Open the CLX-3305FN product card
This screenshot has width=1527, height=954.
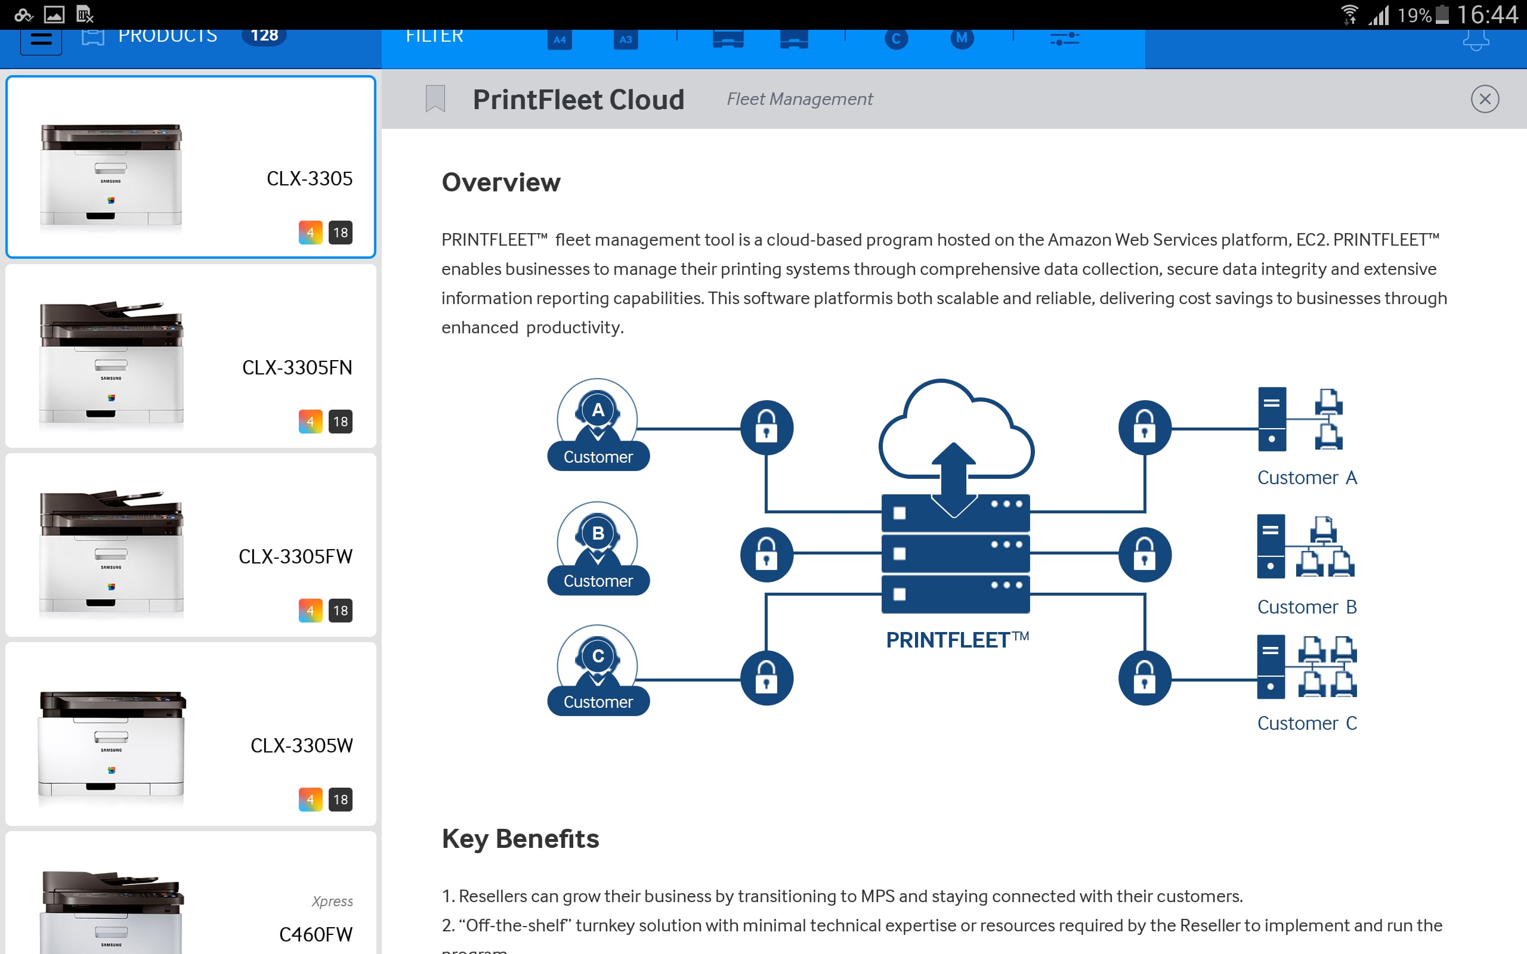tap(190, 356)
